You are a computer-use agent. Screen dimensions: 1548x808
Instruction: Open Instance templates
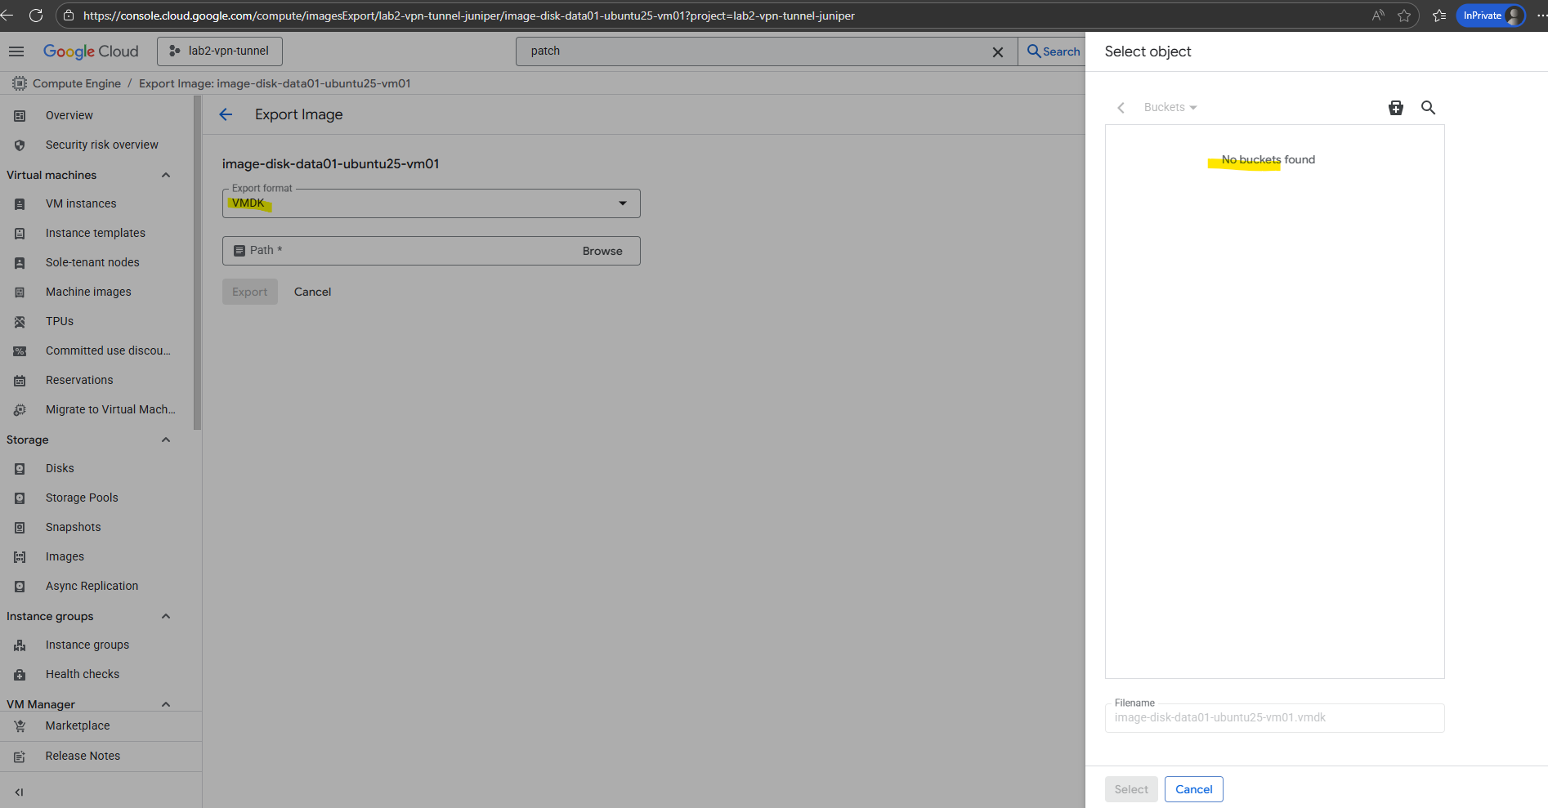click(96, 233)
